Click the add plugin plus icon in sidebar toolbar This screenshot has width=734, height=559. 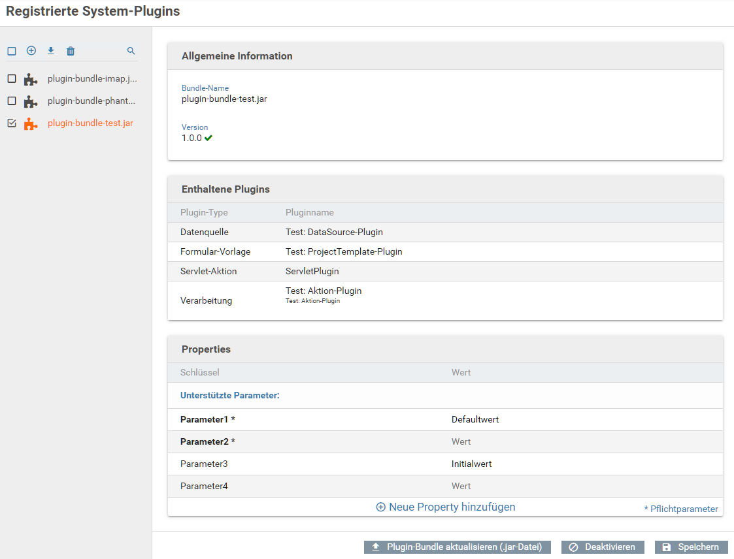[31, 51]
